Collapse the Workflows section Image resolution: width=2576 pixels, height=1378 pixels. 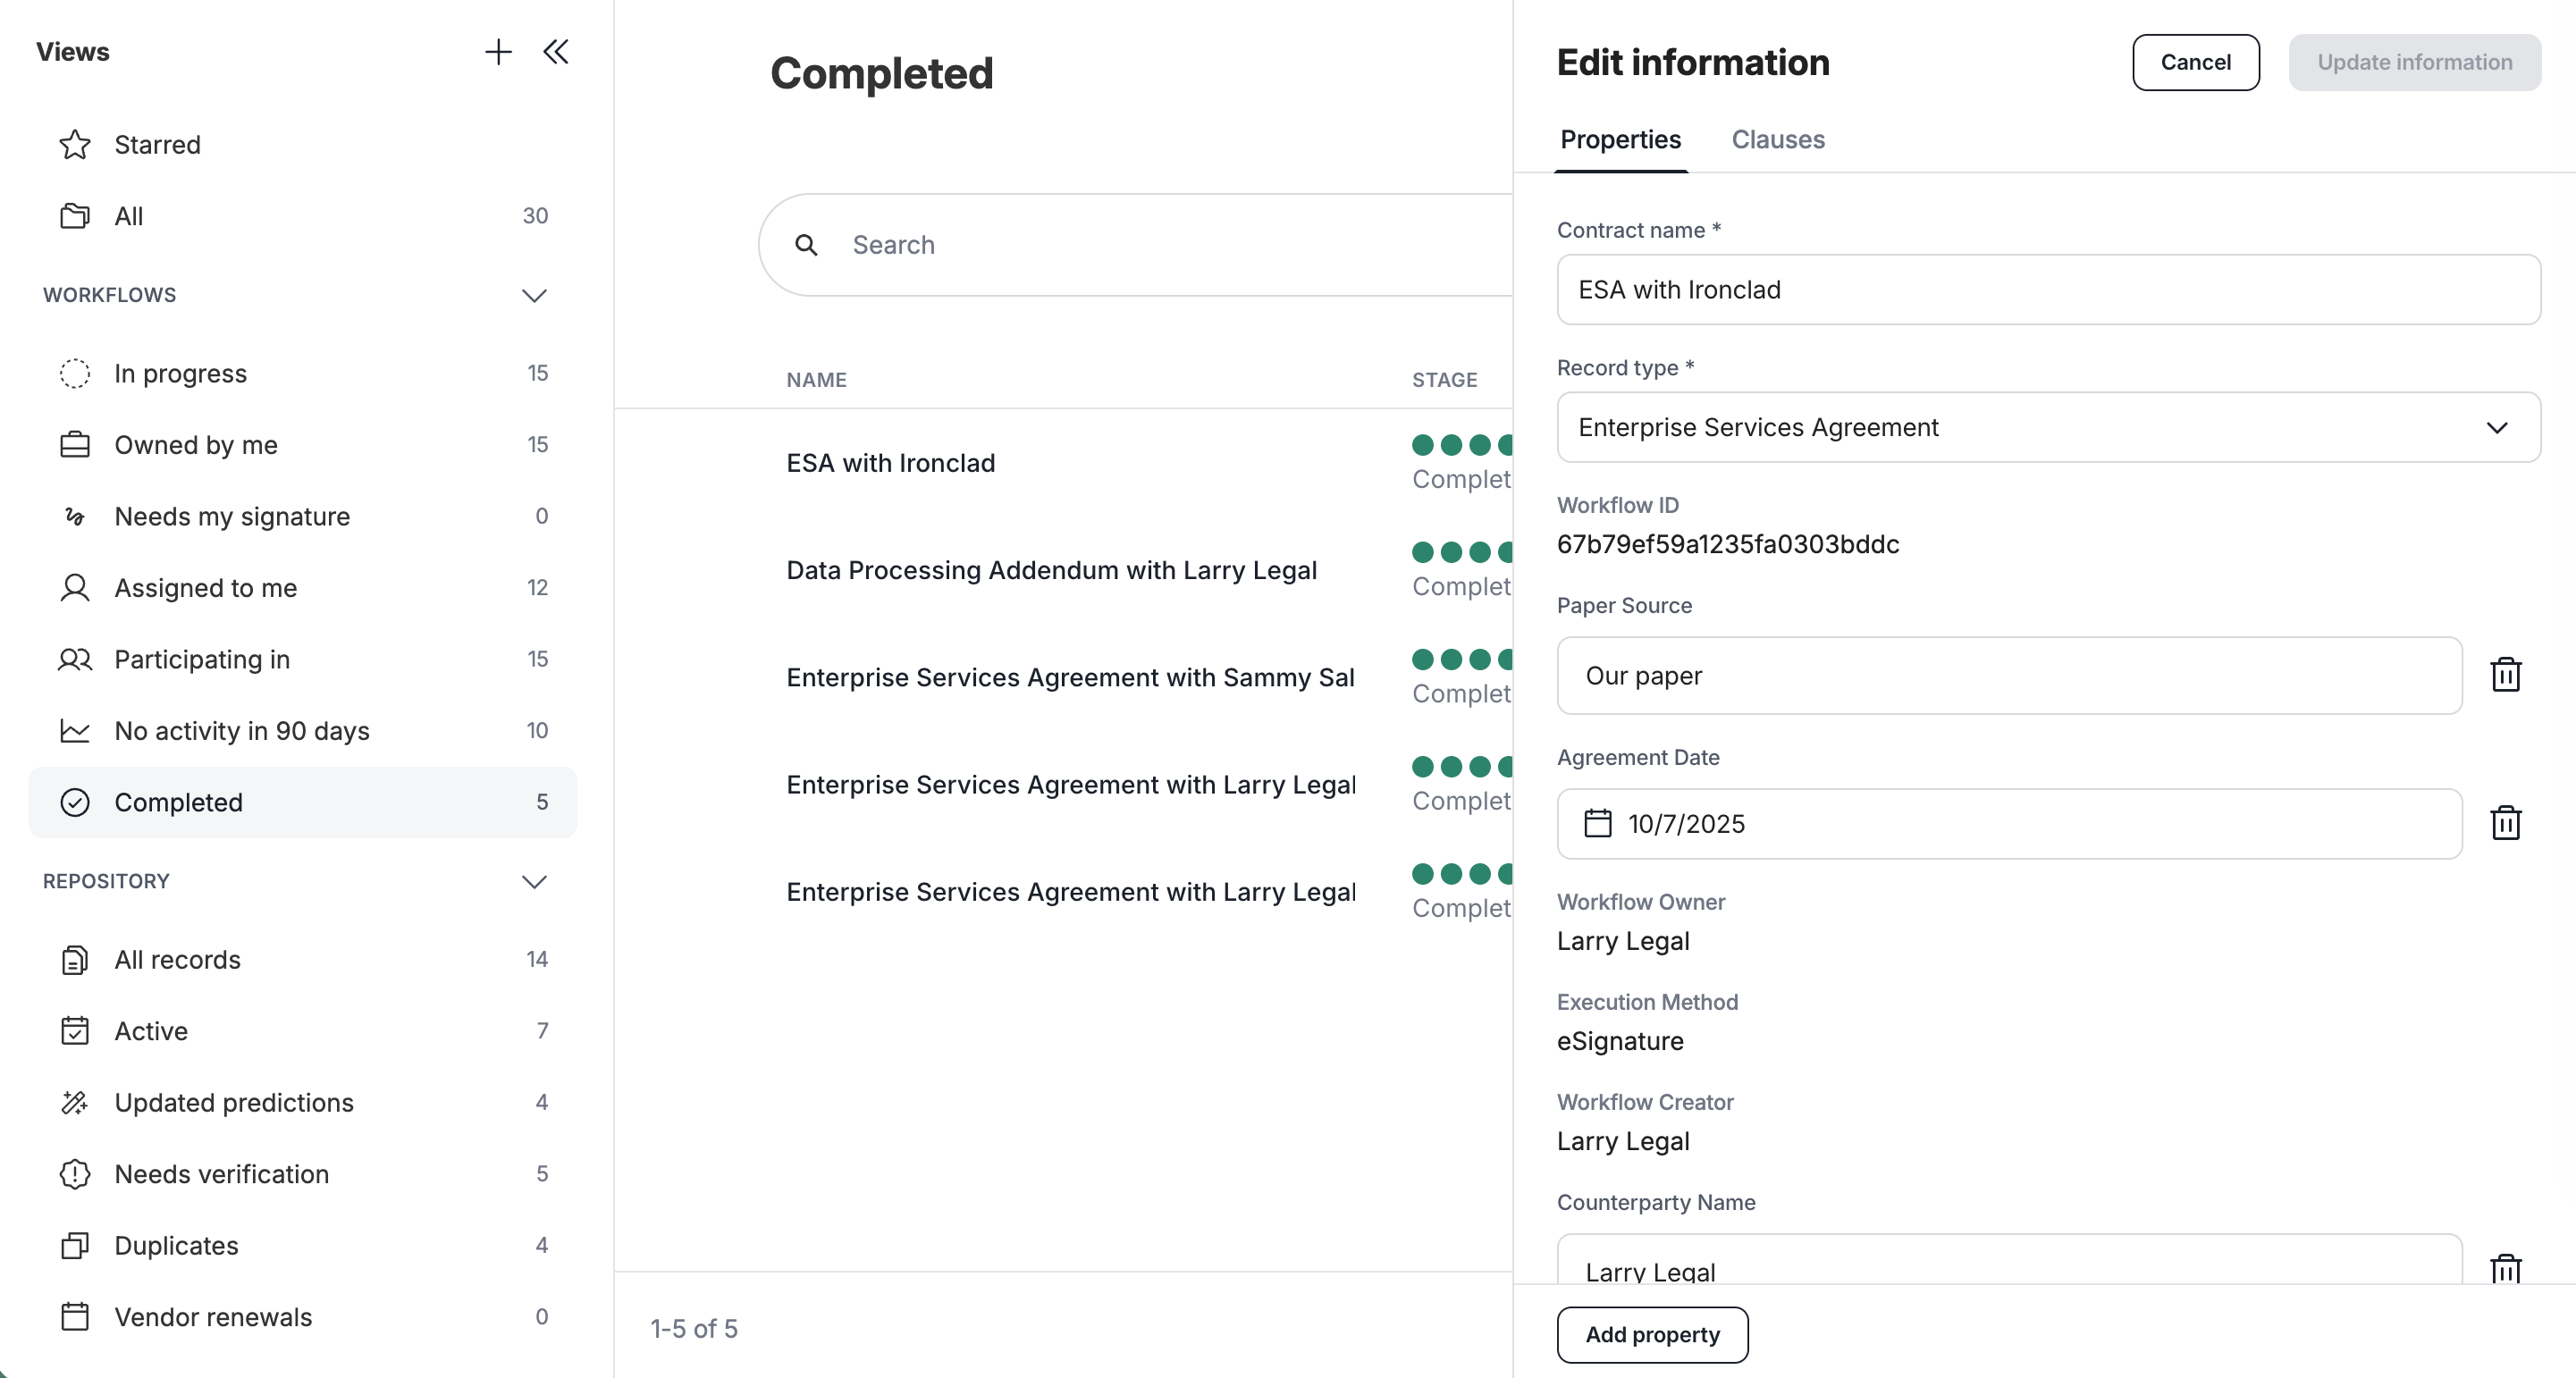coord(534,295)
